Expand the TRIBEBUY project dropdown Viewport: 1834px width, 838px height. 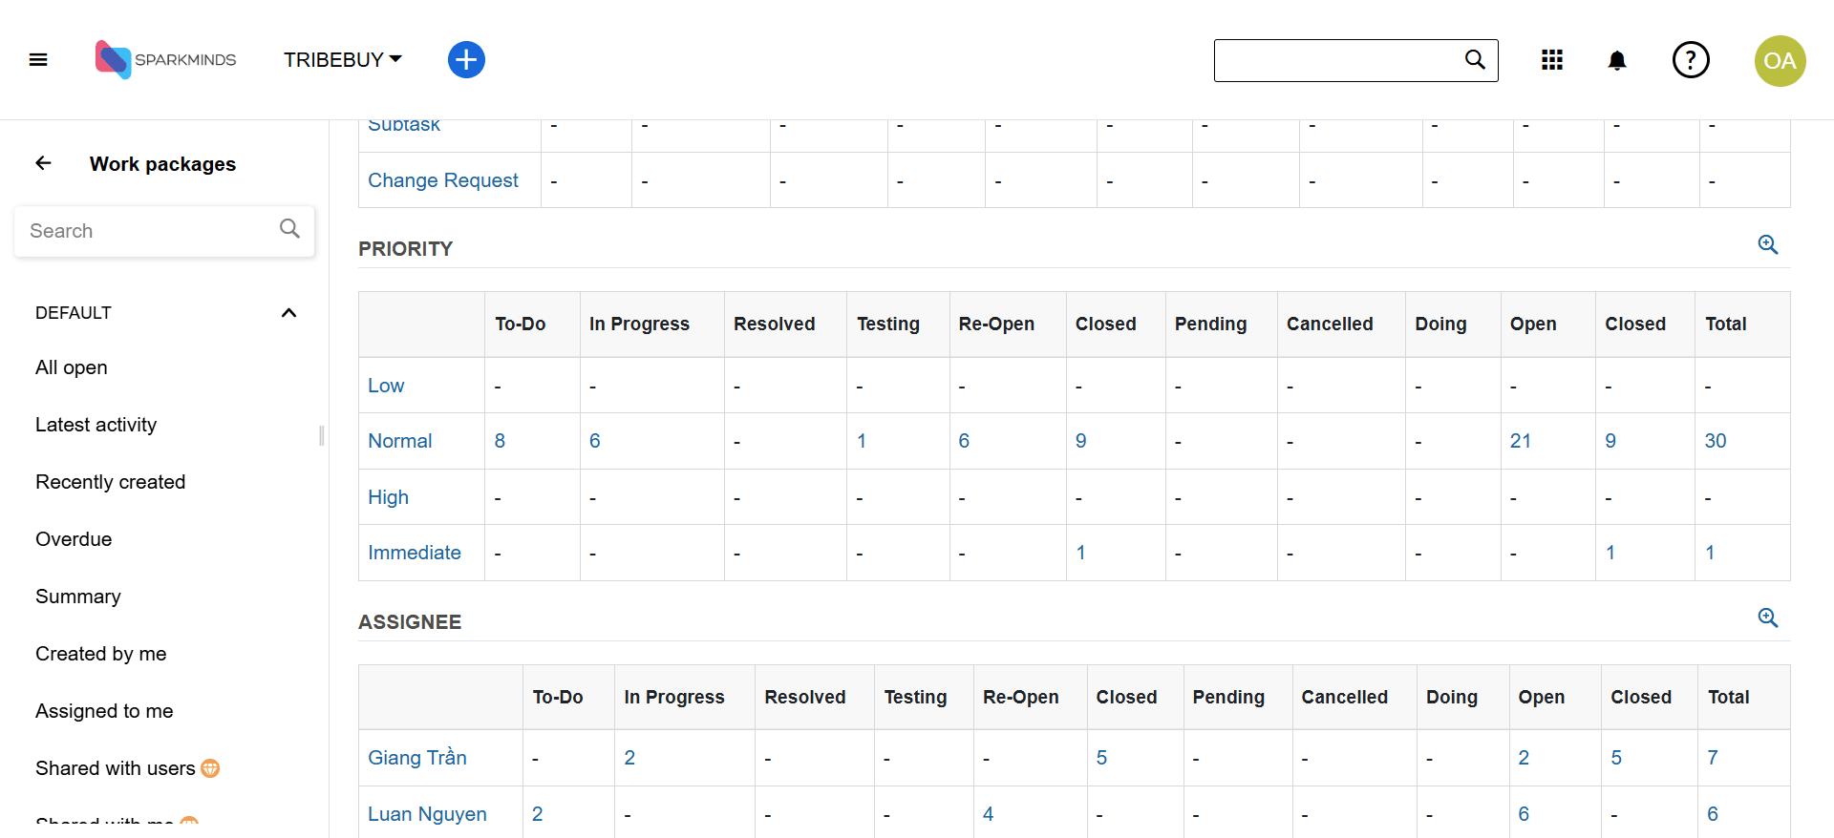(342, 60)
